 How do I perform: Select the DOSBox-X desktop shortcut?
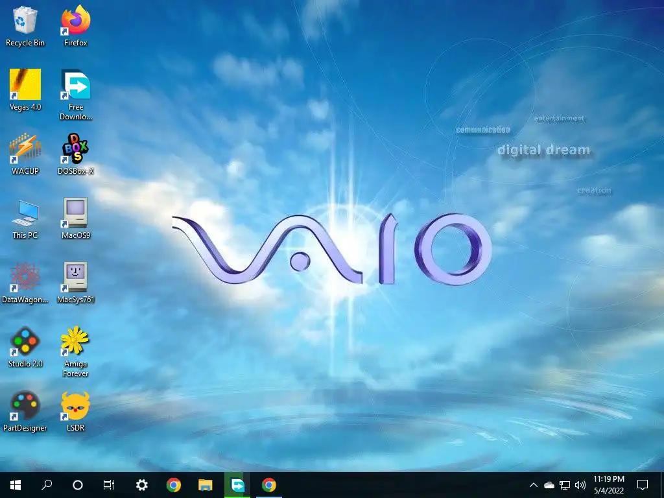click(76, 154)
